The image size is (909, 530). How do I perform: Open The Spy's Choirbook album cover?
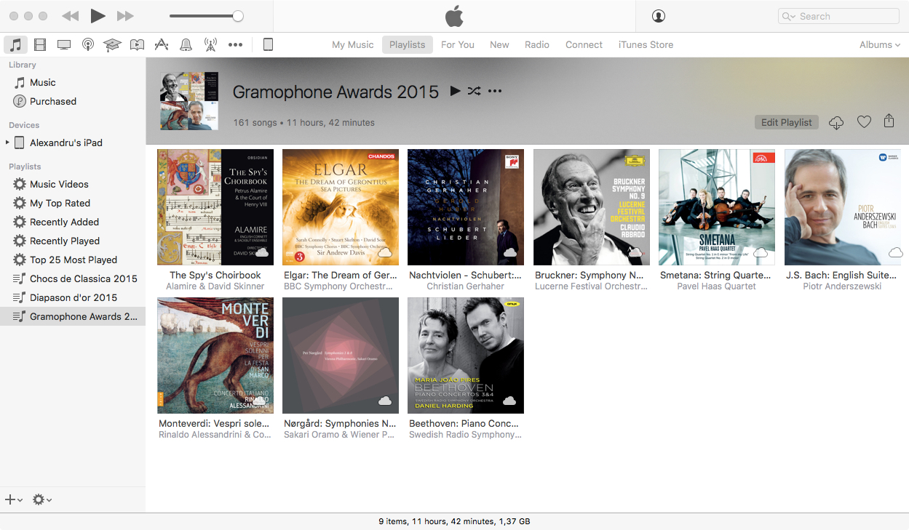[215, 207]
